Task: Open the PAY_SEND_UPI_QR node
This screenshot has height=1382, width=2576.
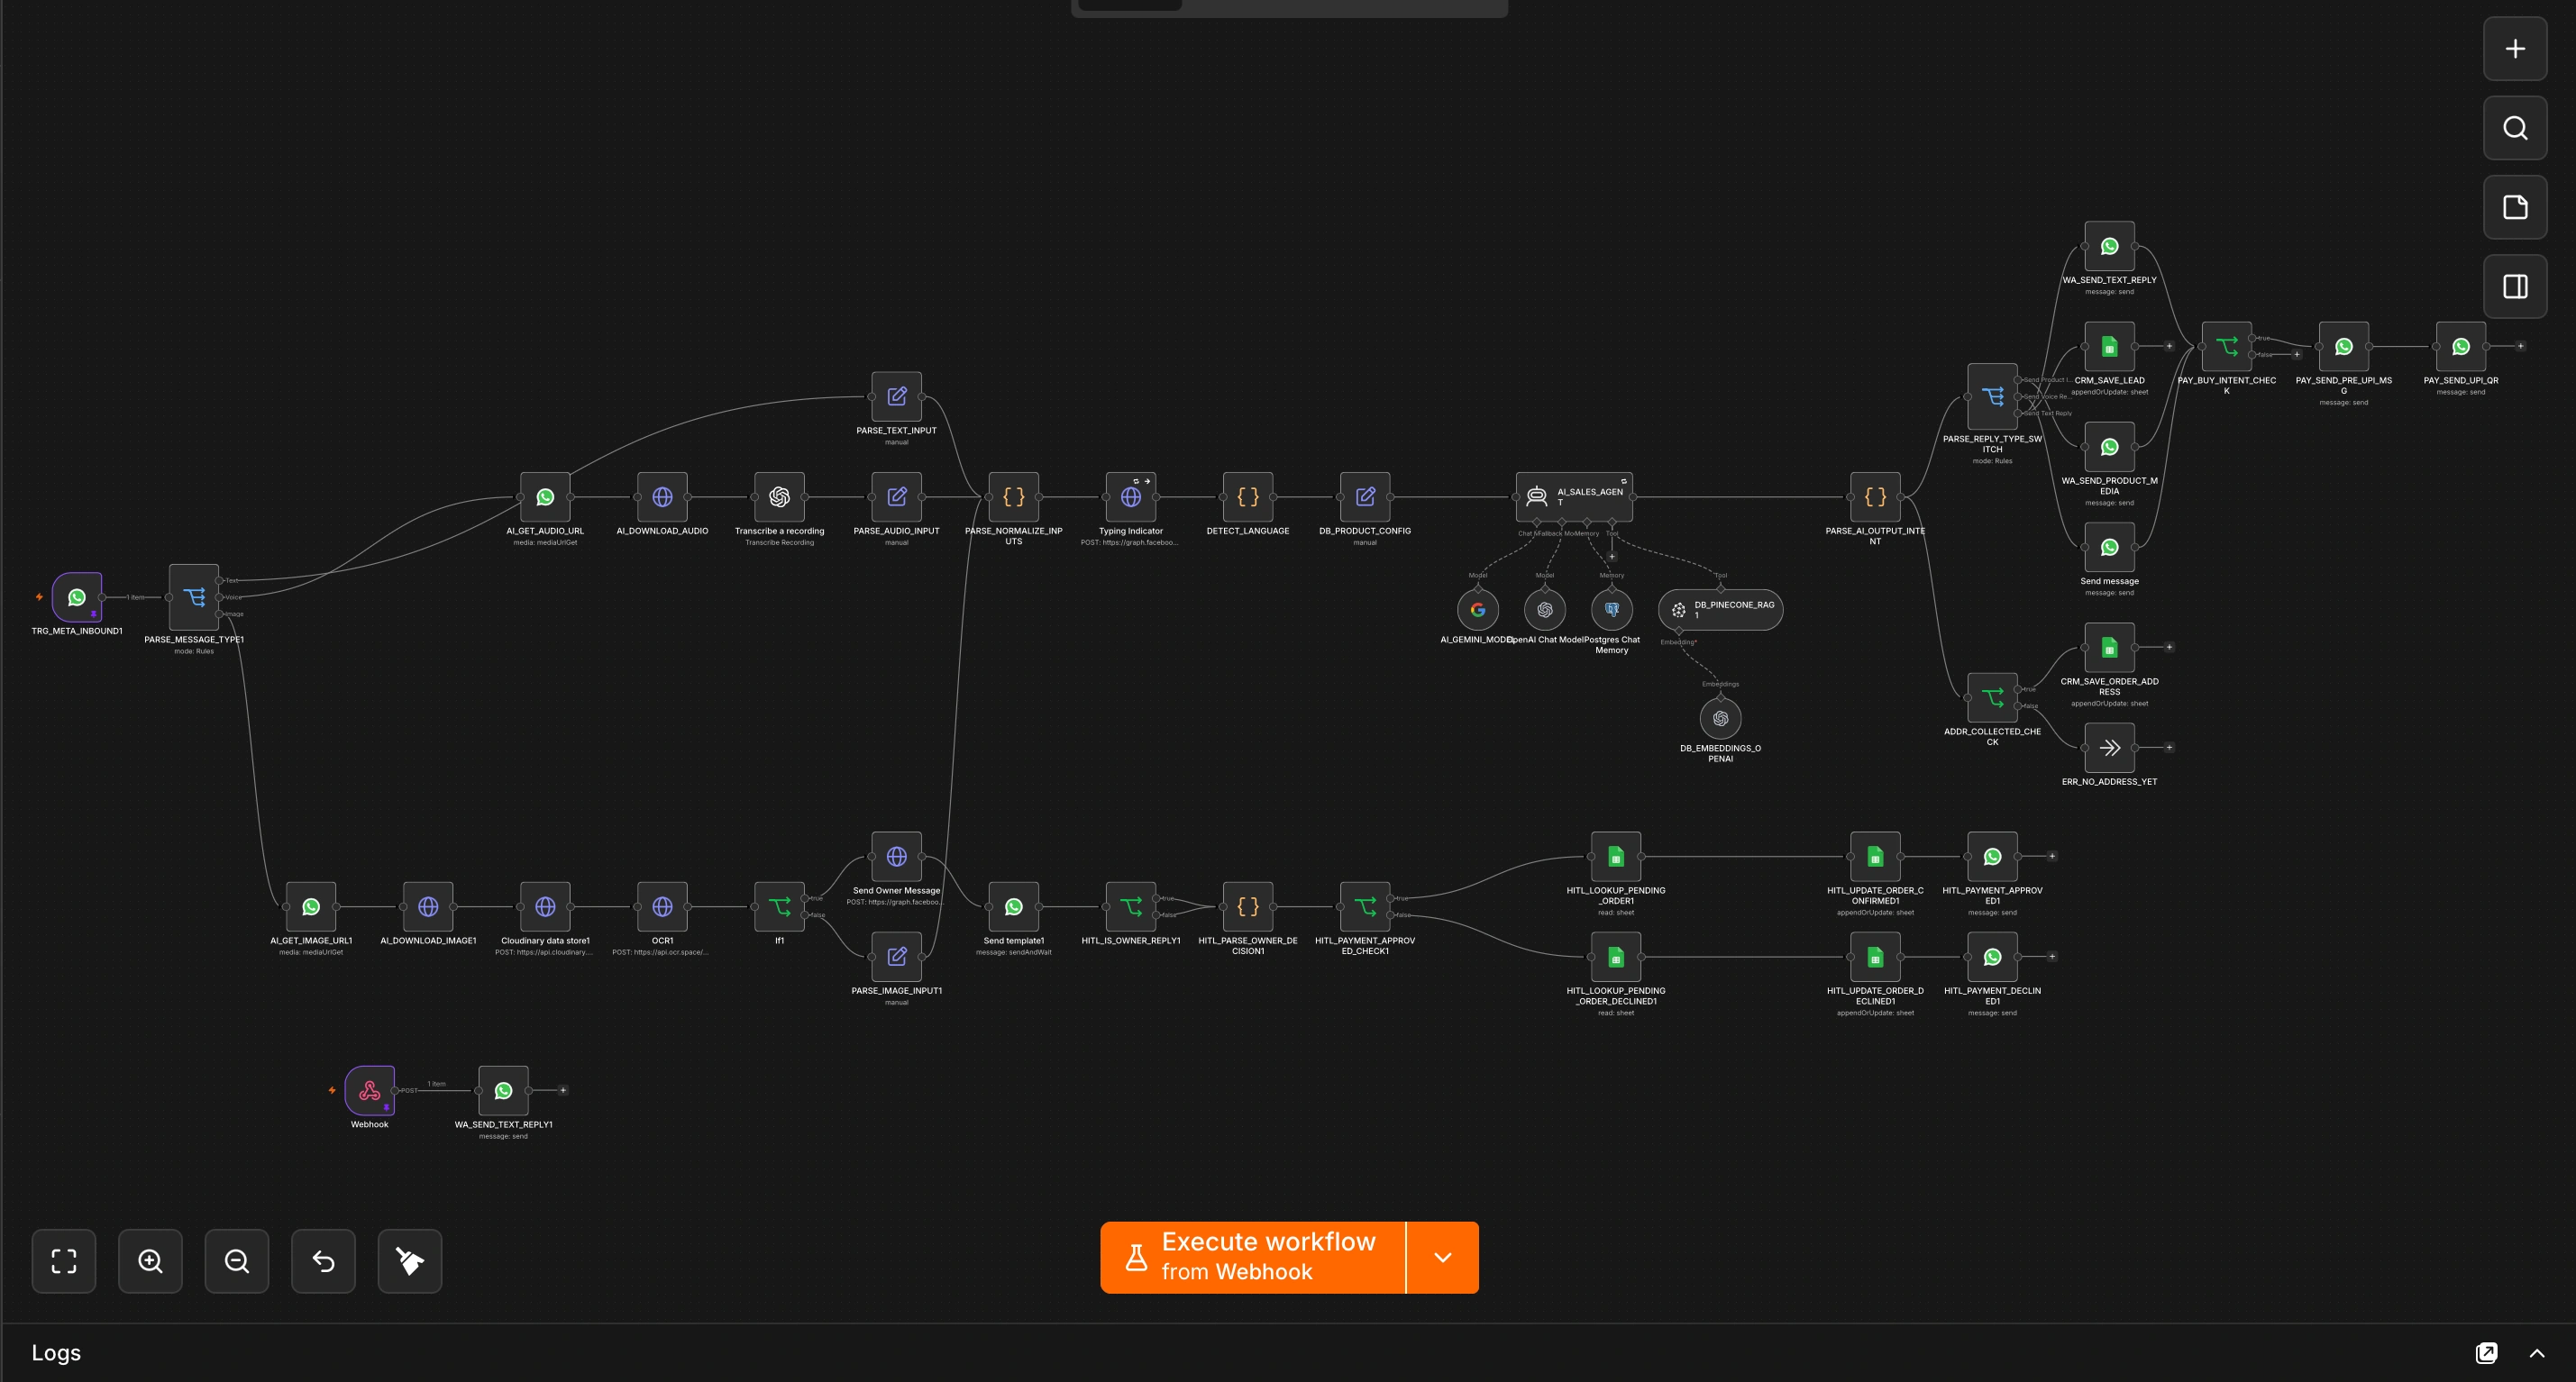Action: pyautogui.click(x=2460, y=347)
